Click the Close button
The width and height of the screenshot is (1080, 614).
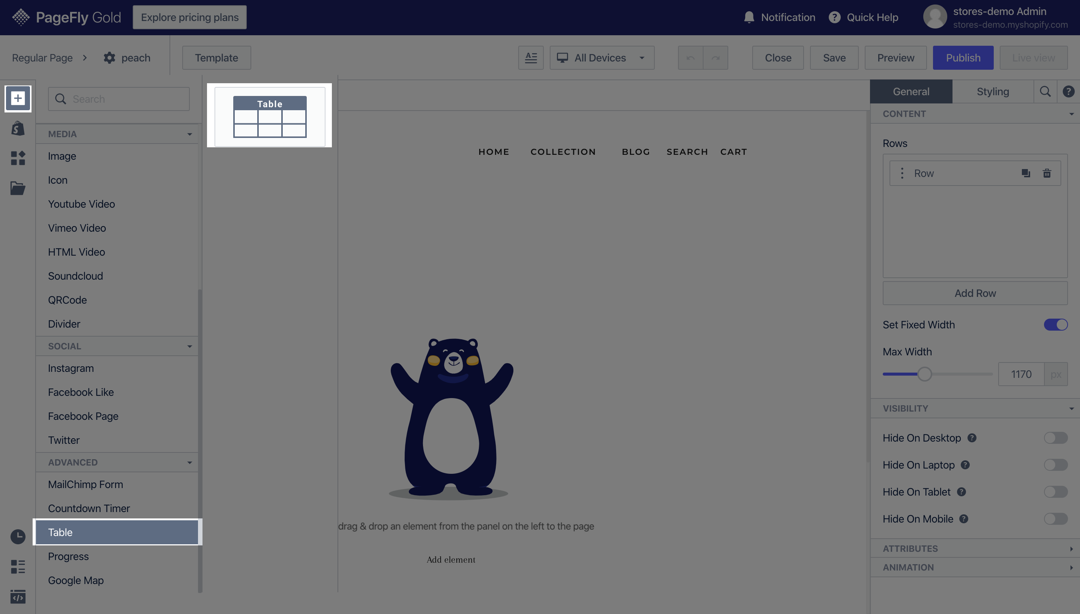pyautogui.click(x=778, y=58)
